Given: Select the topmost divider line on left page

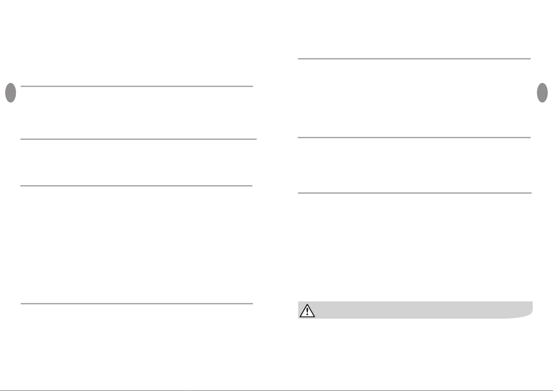Looking at the screenshot, I should point(137,86).
